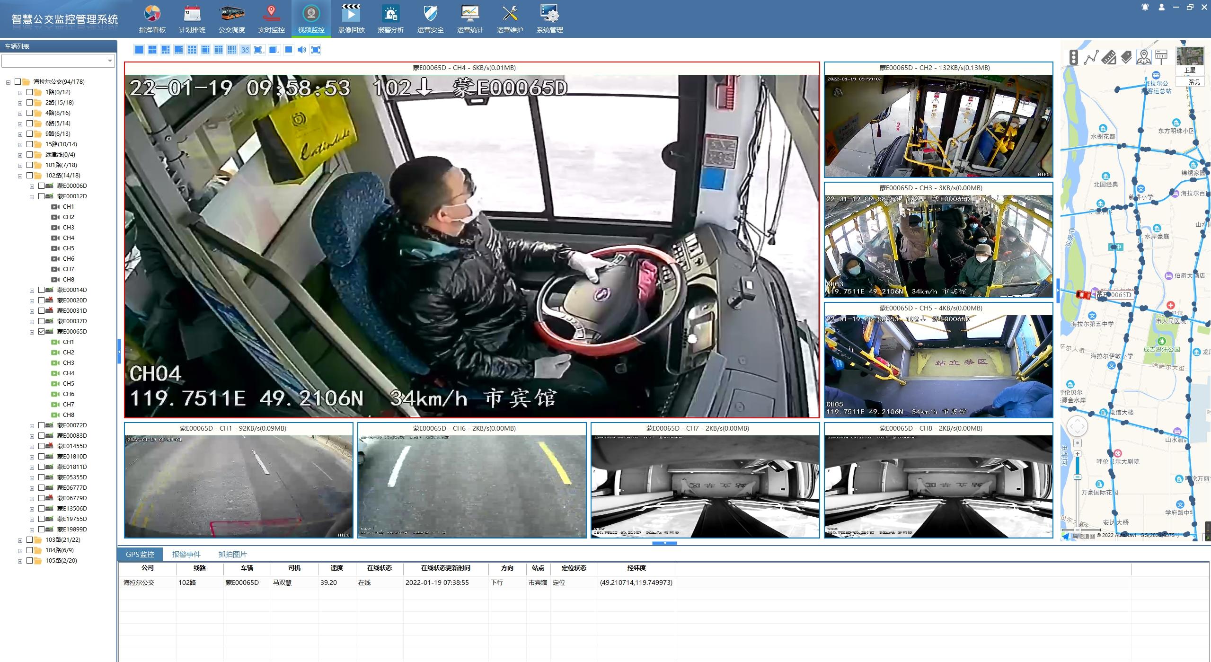
Task: Click the 路况 traffic button on map
Action: 1193,82
